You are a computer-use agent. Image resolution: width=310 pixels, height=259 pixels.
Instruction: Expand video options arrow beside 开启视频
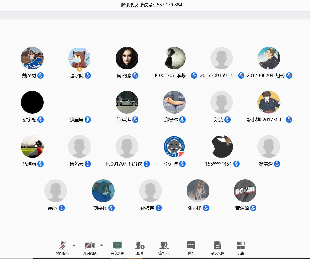[x=101, y=245]
